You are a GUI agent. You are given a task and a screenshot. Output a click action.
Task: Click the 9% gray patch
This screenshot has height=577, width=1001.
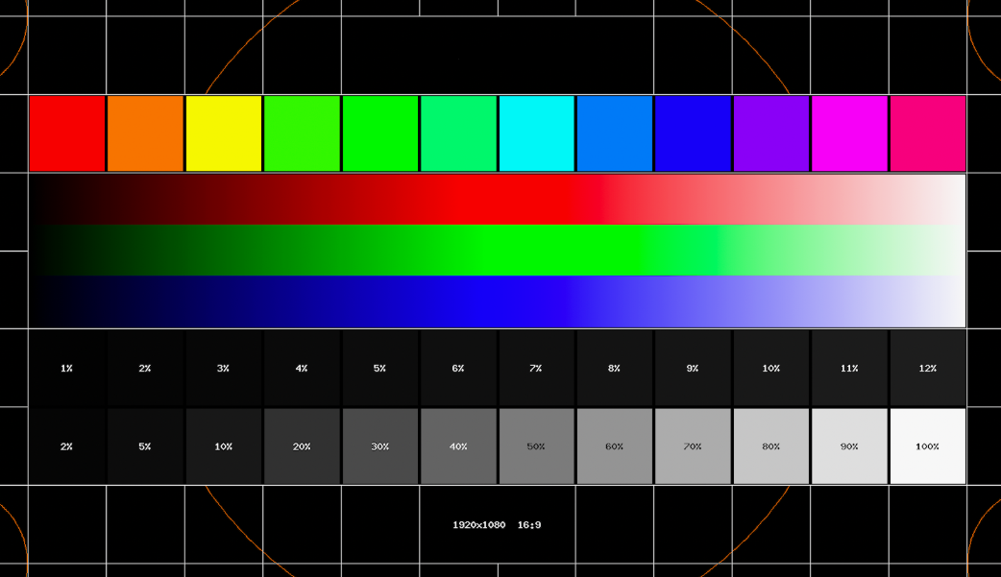[x=694, y=369]
